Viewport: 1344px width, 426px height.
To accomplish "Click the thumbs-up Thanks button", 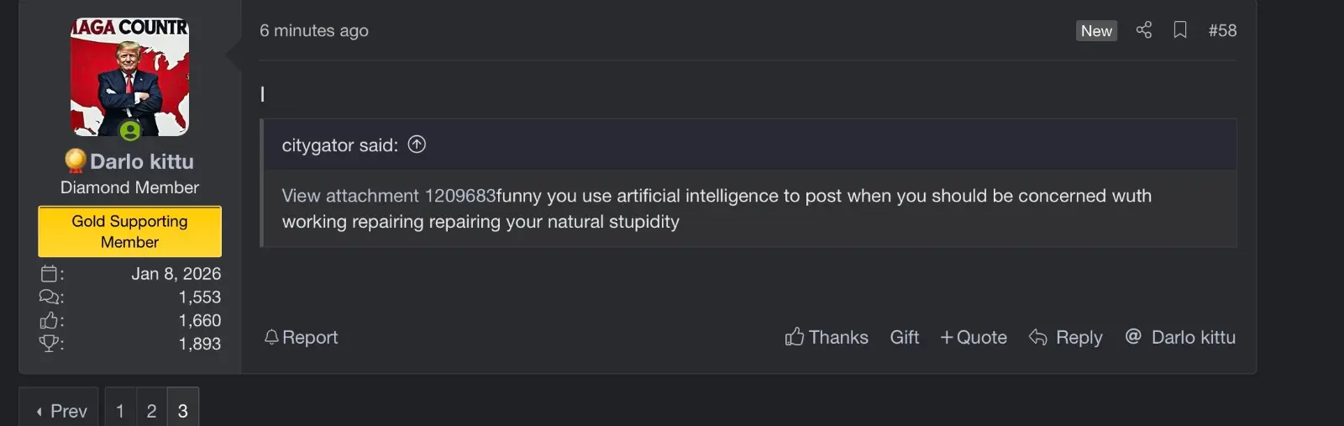I will pos(827,337).
